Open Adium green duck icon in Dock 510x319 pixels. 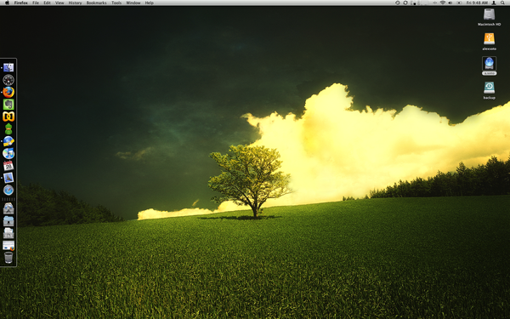tap(8, 129)
